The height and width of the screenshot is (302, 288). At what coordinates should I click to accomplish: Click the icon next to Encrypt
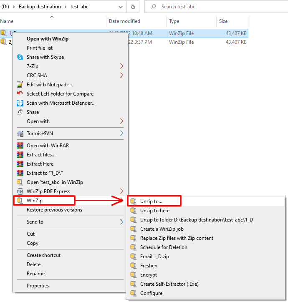[x=133, y=275]
